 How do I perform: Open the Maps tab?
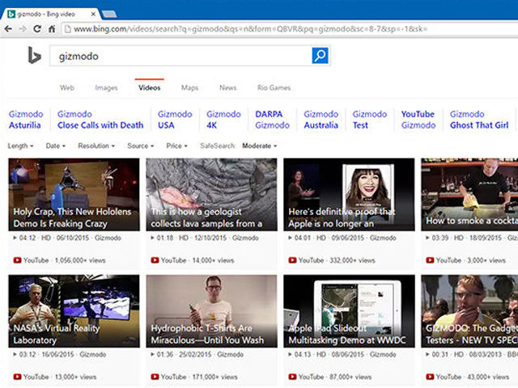(189, 87)
